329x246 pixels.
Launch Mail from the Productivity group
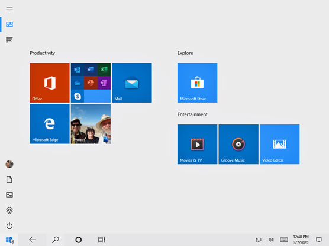(132, 83)
